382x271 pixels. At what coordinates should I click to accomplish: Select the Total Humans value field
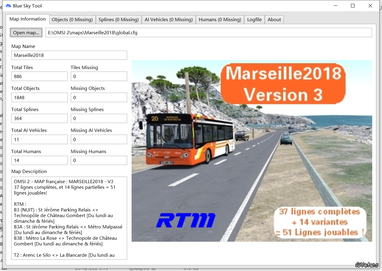coord(39,160)
